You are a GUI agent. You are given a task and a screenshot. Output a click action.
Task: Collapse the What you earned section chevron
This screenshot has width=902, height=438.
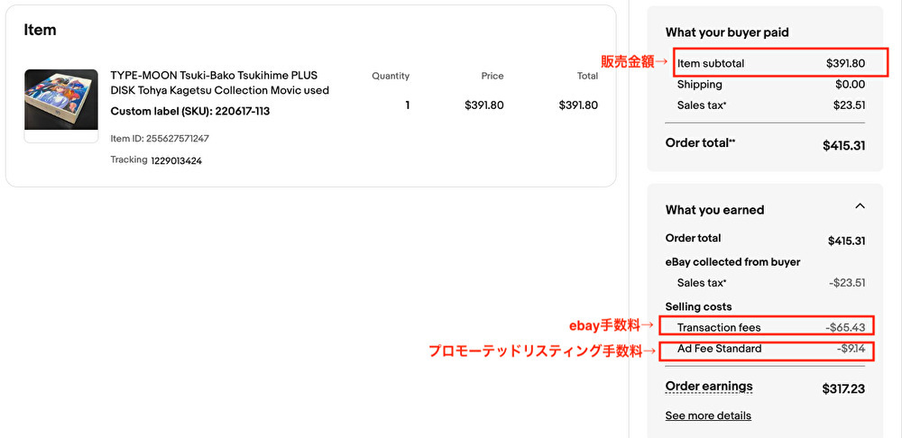[860, 206]
